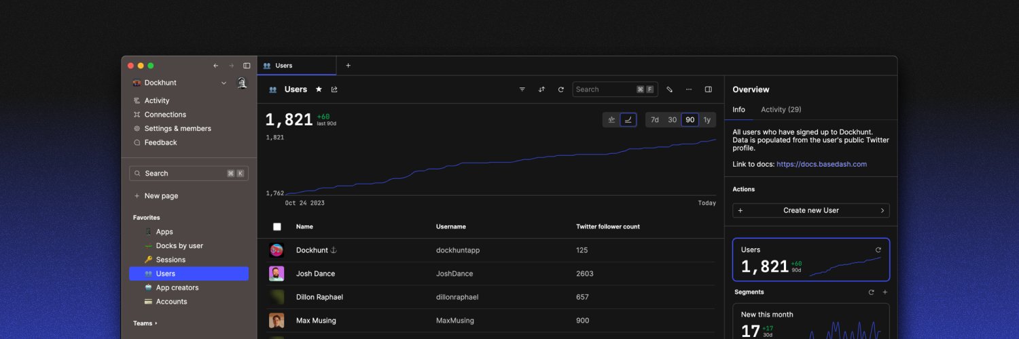
Task: Focus the table Search field
Action: click(615, 89)
